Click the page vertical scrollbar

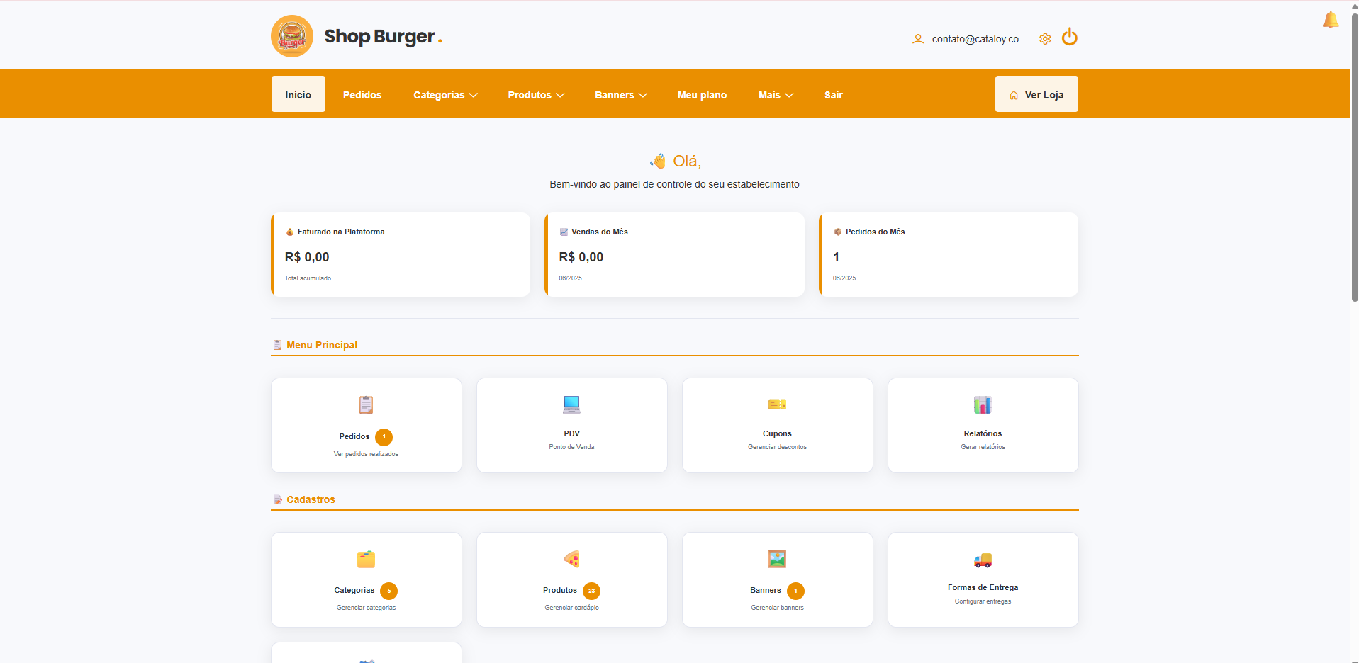pyautogui.click(x=1355, y=157)
